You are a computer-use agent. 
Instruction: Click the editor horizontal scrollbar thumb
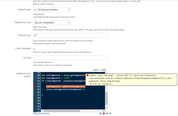pos(62,111)
